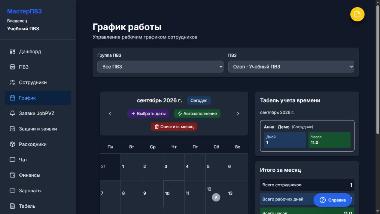
Task: Click the yellow note icon button
Action: [x=357, y=14]
